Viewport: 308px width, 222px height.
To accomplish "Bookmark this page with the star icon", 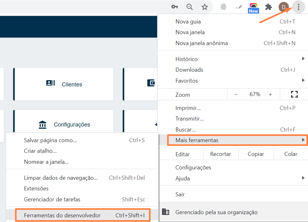I will pyautogui.click(x=205, y=7).
